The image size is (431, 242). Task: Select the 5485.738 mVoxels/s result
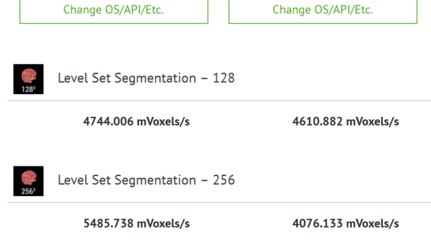(136, 223)
